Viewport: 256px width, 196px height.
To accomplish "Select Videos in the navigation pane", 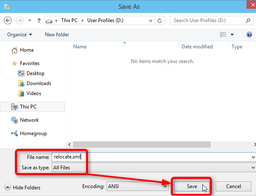I will pyautogui.click(x=33, y=93).
